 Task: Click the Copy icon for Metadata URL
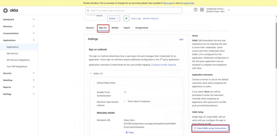click(127, 132)
